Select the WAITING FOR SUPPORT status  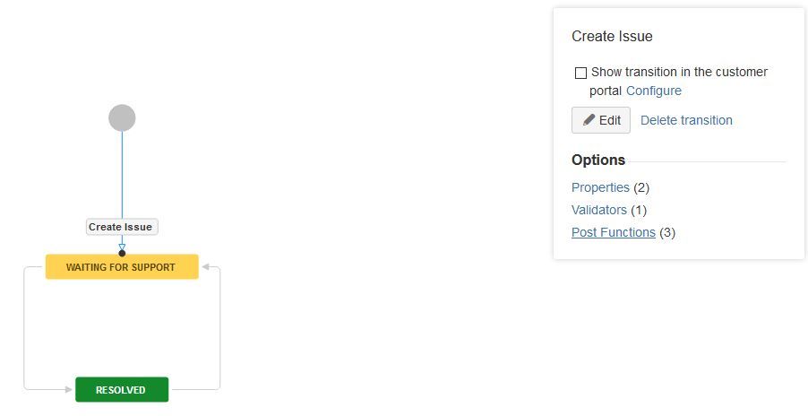122,267
